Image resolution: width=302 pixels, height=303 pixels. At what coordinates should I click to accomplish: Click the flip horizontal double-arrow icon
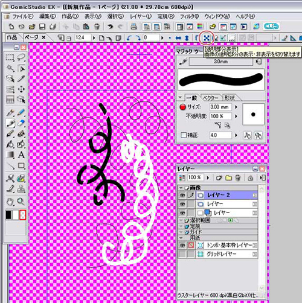point(178,38)
